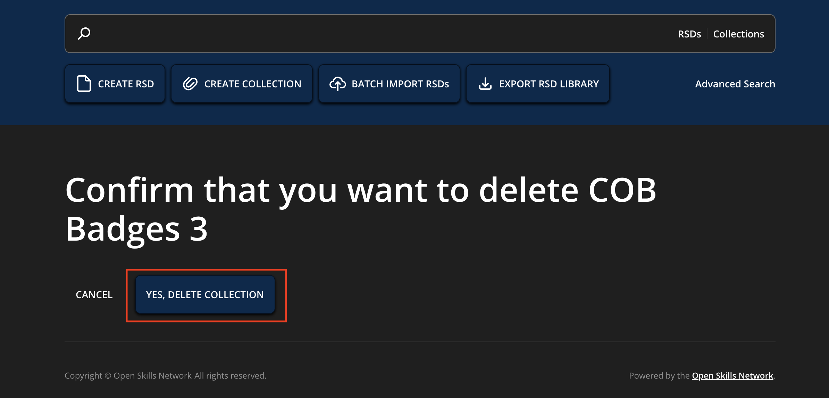
Task: Click the copyright notice in footer
Action: click(x=165, y=376)
